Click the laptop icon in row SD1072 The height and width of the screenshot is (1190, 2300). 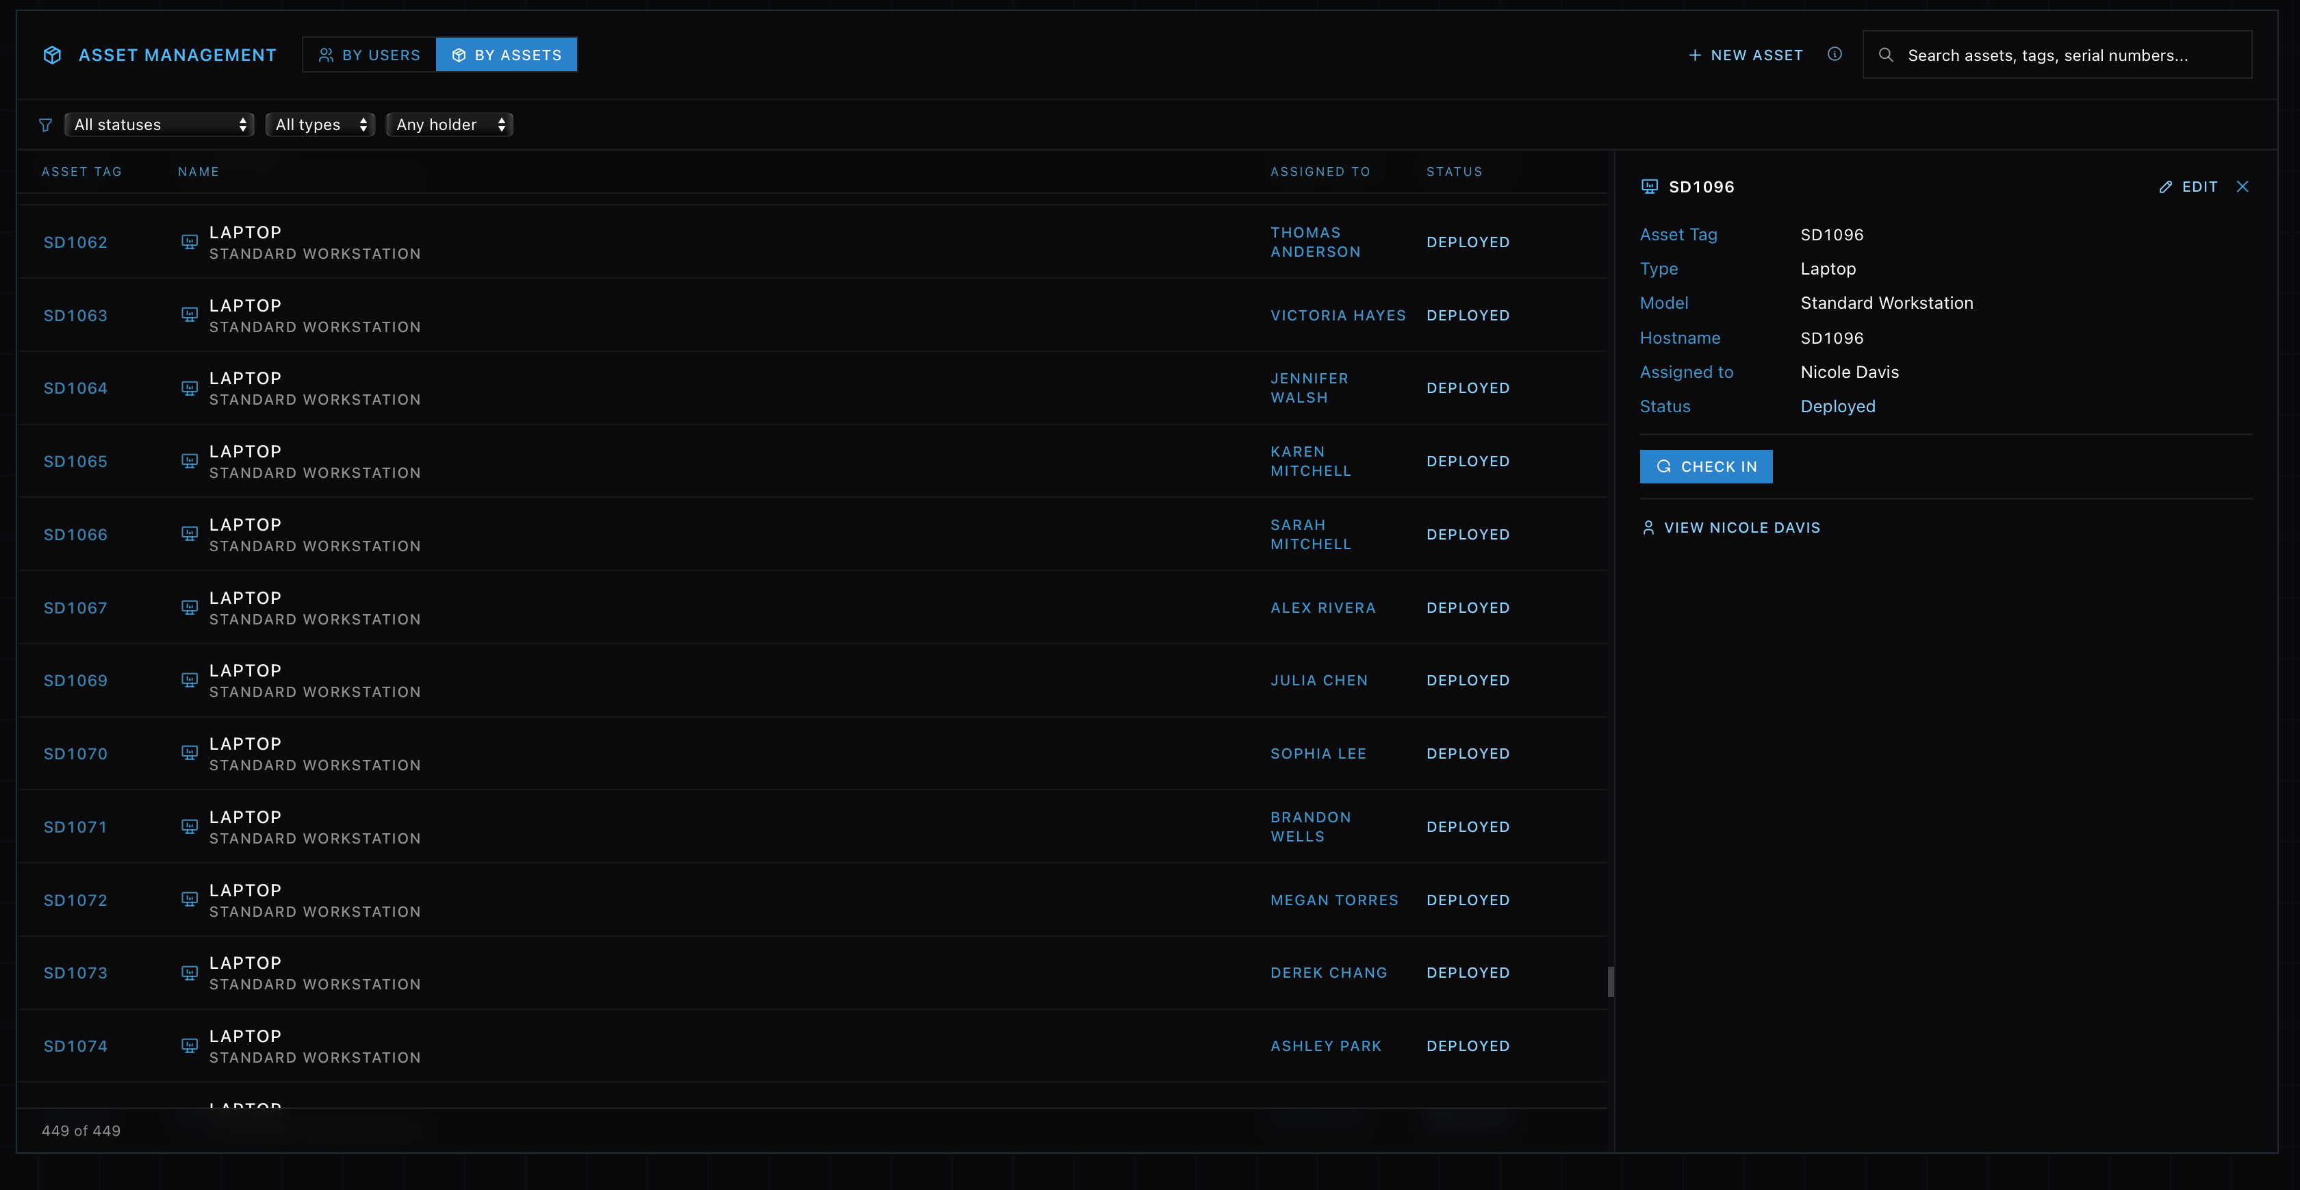point(190,900)
